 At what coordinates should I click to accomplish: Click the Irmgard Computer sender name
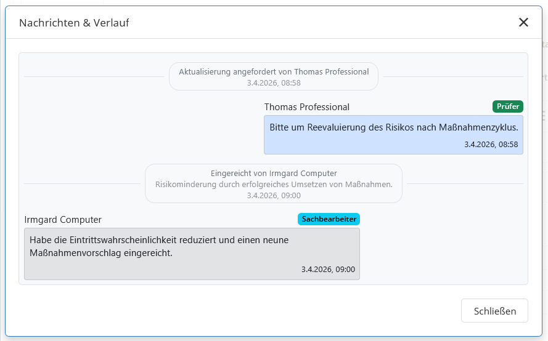[63, 220]
